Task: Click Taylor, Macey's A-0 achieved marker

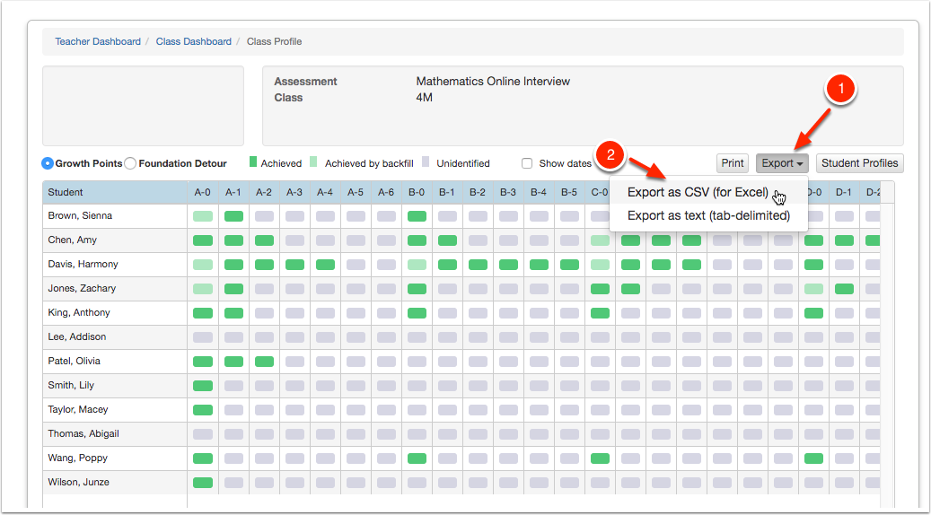Action: click(x=203, y=410)
